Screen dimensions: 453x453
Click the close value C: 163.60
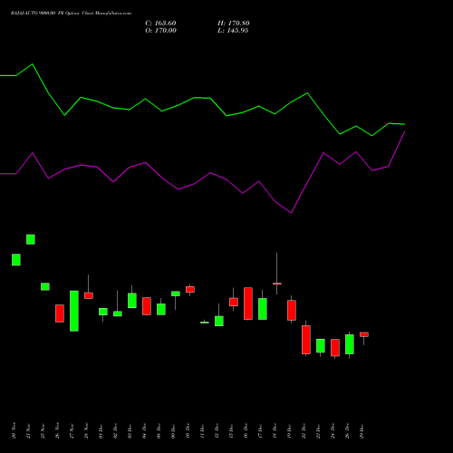[x=160, y=24]
